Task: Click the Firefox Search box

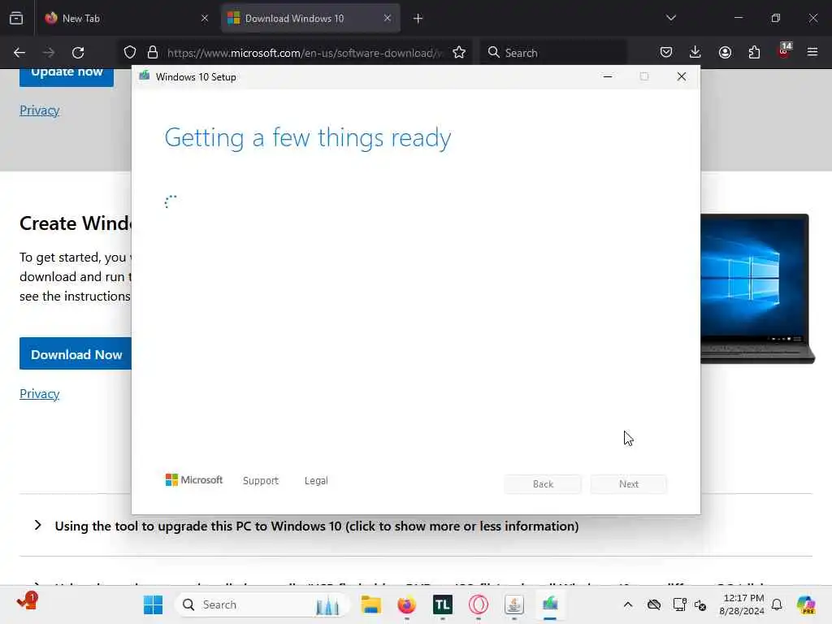Action: [x=554, y=53]
